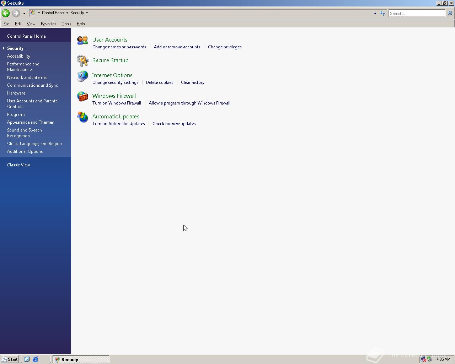Click Add or remove accounts
The height and width of the screenshot is (364, 455).
(177, 47)
